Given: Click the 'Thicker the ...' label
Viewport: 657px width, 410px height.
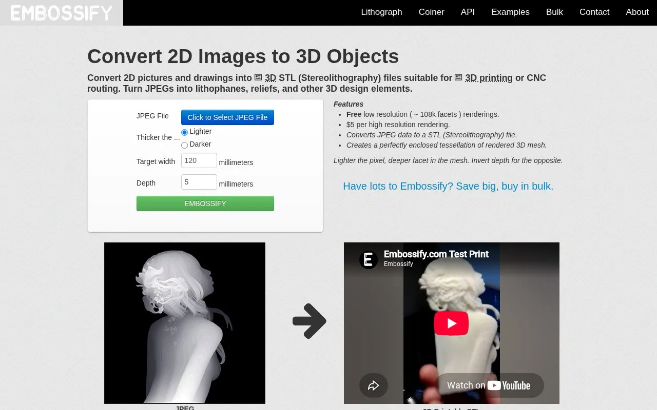Looking at the screenshot, I should click(x=158, y=137).
